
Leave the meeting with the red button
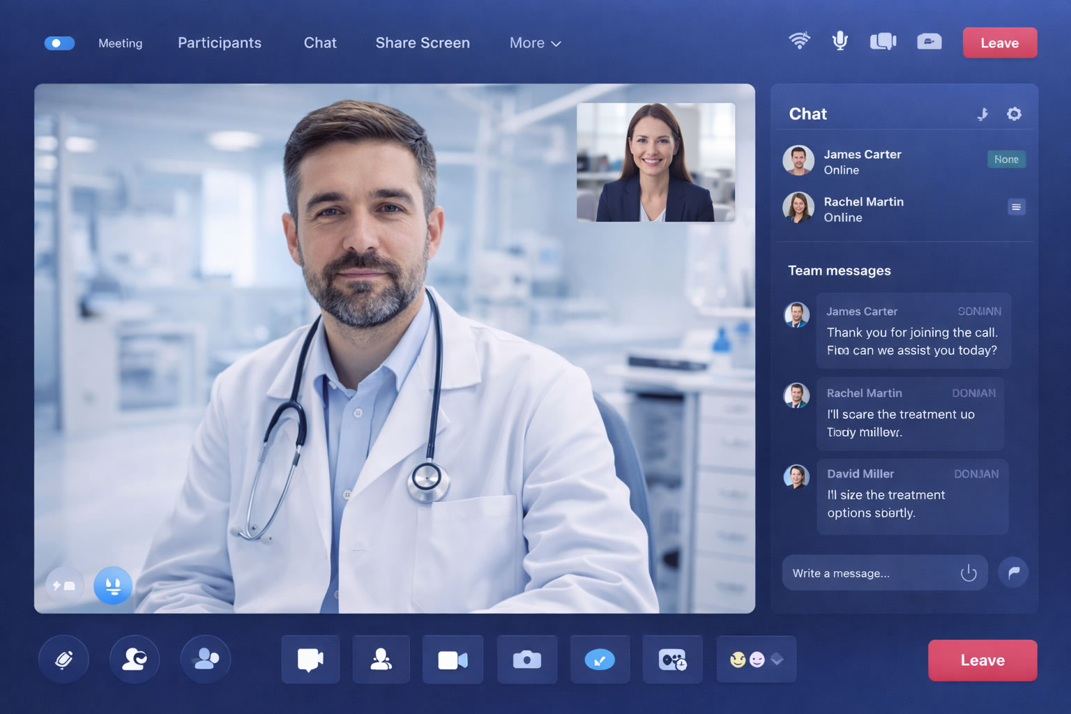coord(999,43)
